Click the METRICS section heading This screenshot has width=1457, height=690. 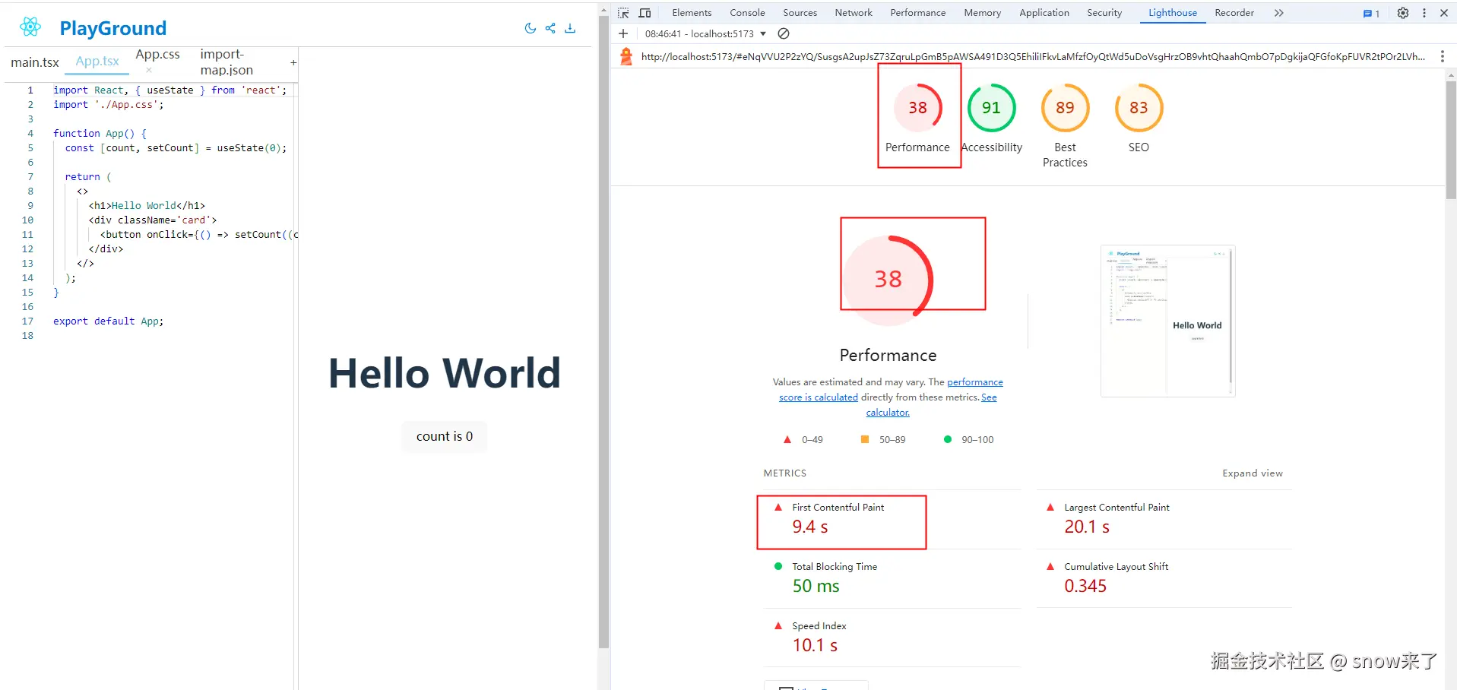click(785, 473)
